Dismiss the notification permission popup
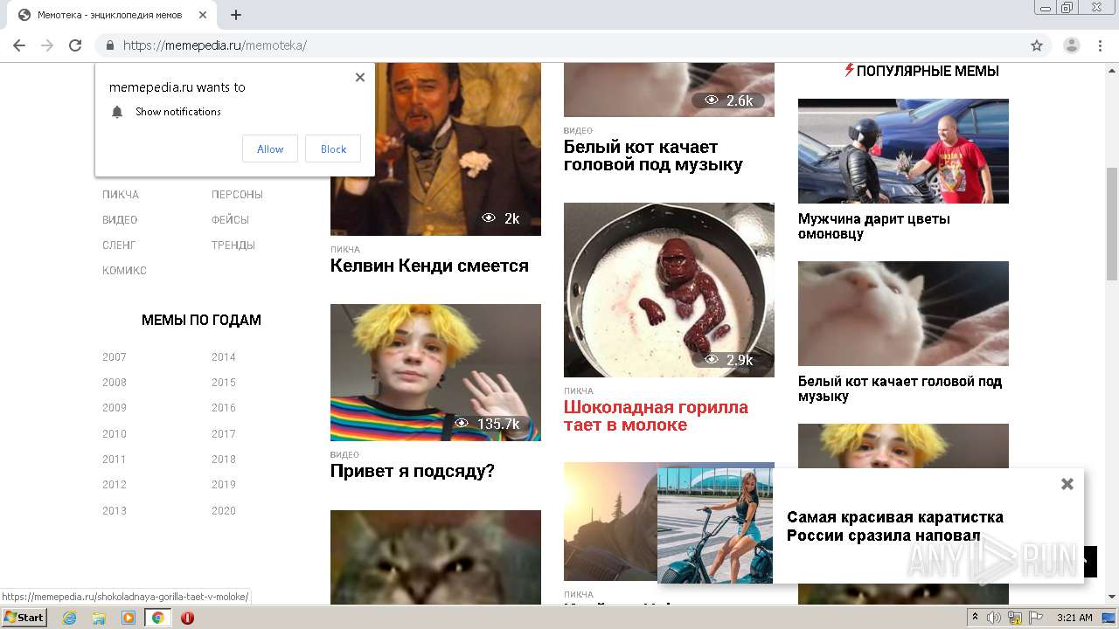This screenshot has height=629, width=1119. [x=360, y=77]
